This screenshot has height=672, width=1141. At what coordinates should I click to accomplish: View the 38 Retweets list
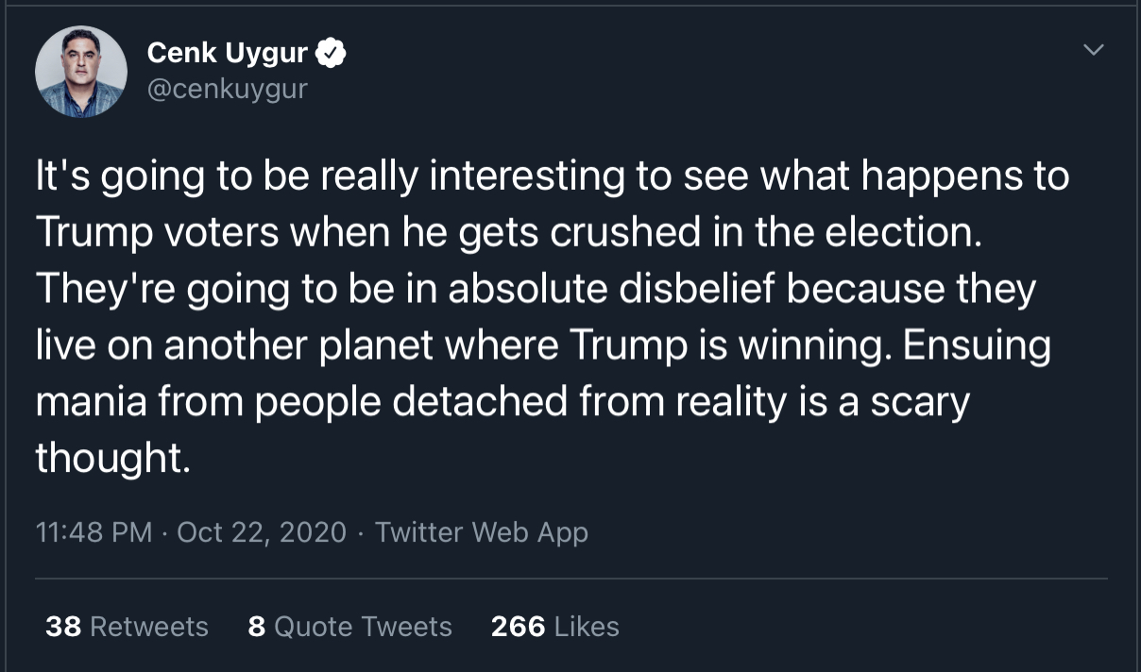coord(127,627)
